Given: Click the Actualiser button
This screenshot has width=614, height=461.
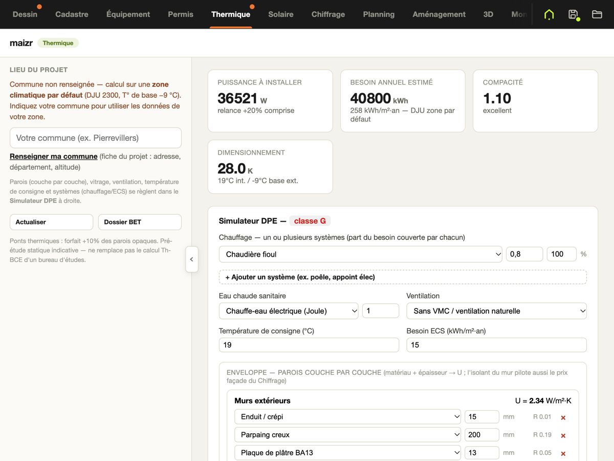Looking at the screenshot, I should pos(51,222).
